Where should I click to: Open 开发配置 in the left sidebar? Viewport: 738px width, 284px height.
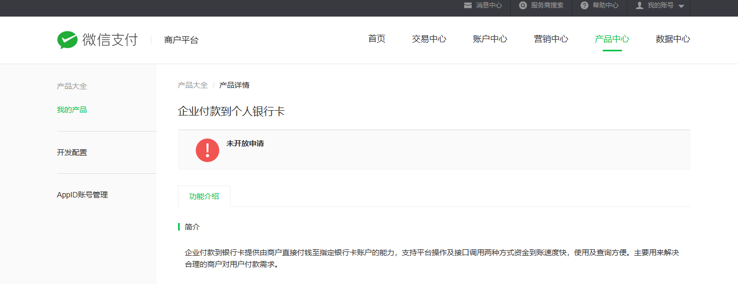72,152
